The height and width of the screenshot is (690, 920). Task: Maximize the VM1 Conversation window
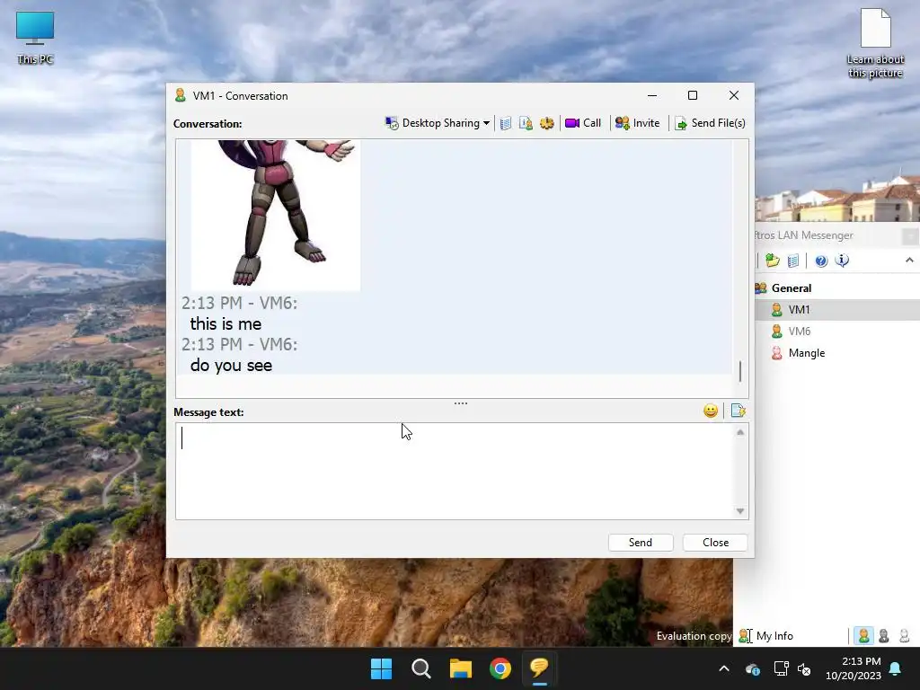click(x=693, y=95)
